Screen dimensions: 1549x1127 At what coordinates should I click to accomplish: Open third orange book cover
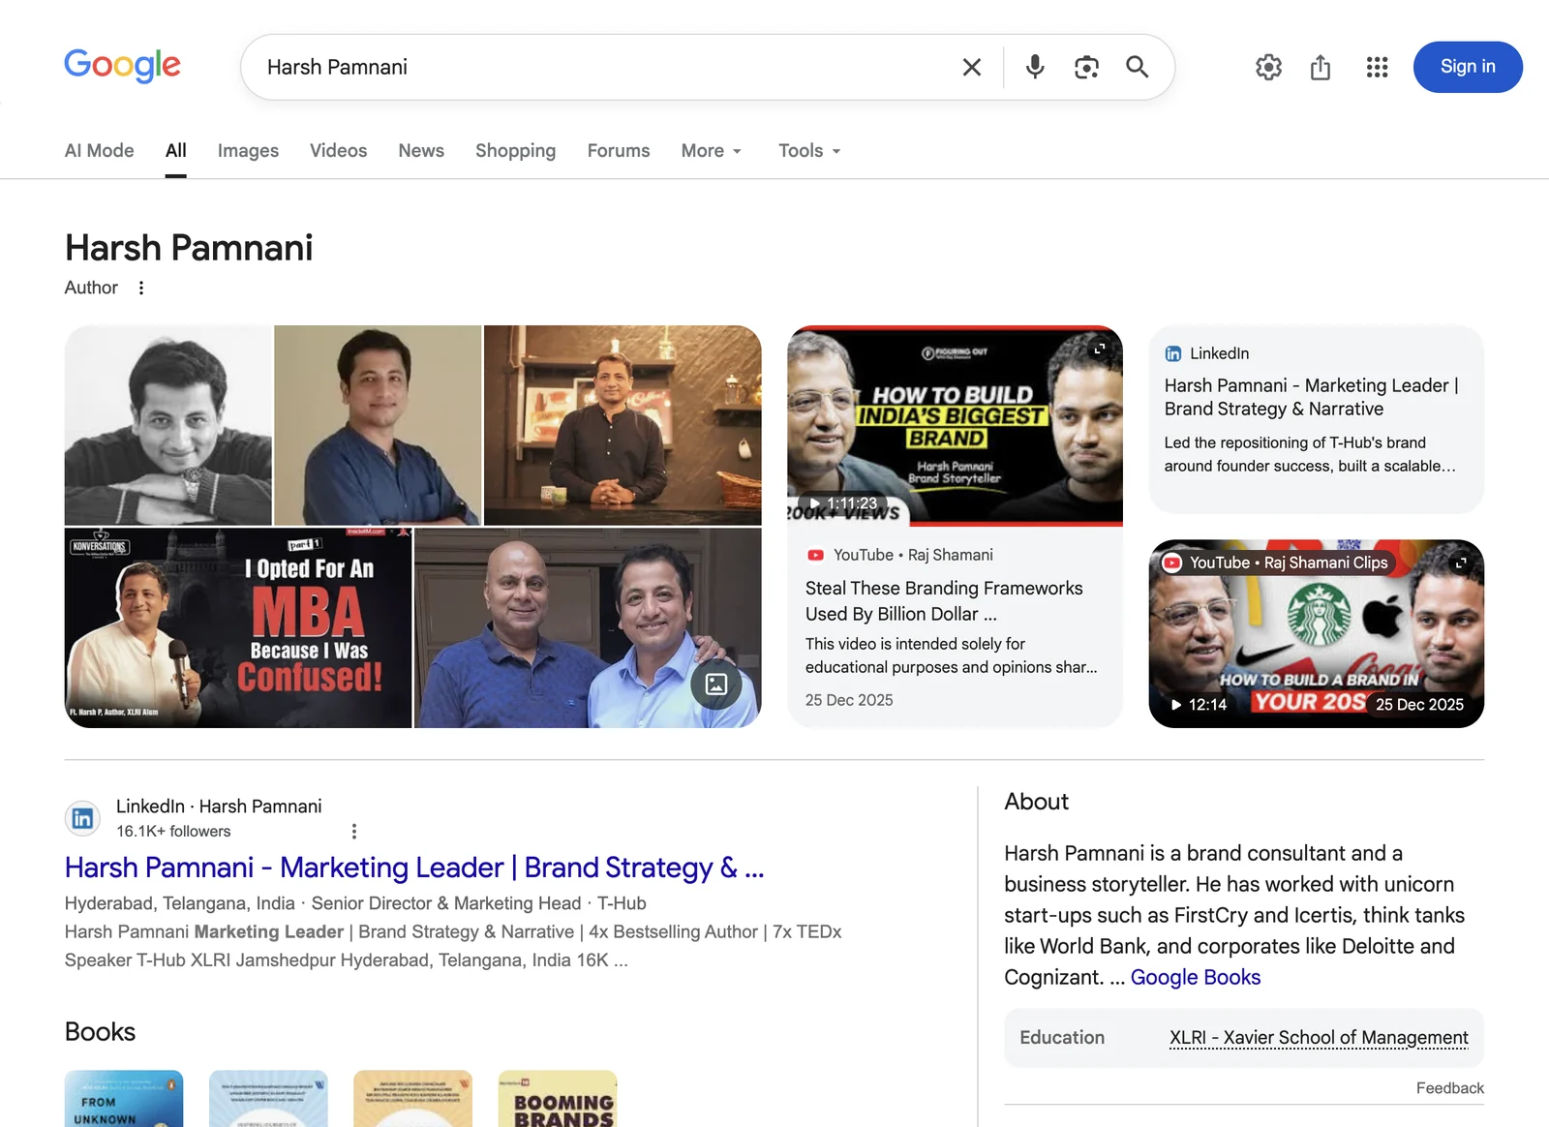coord(412,1098)
